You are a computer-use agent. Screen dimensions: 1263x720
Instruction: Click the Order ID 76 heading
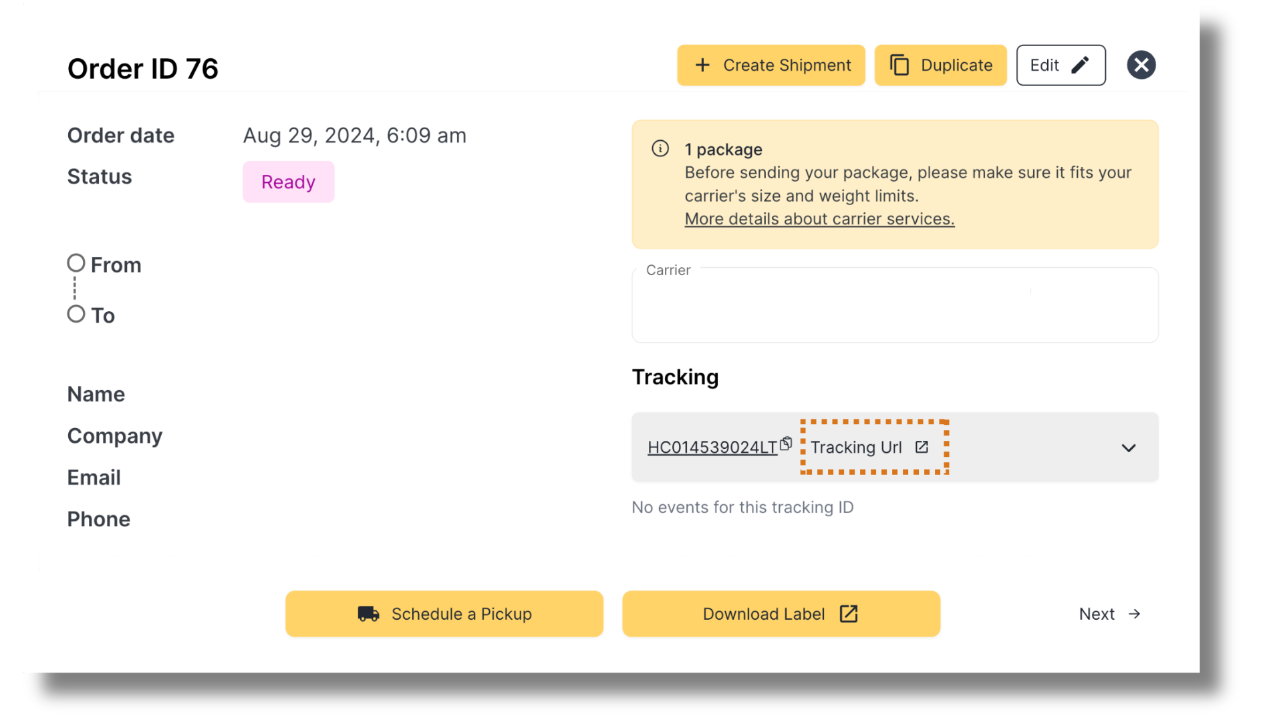click(143, 67)
